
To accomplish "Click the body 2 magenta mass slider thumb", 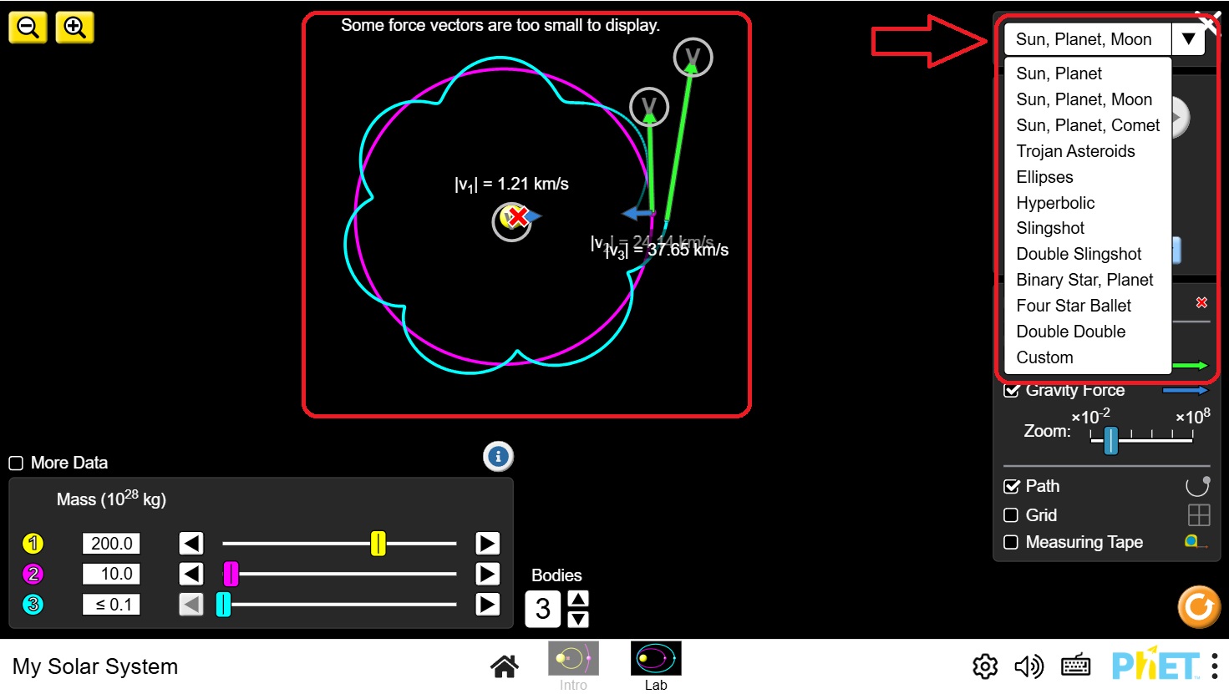I will (x=231, y=574).
